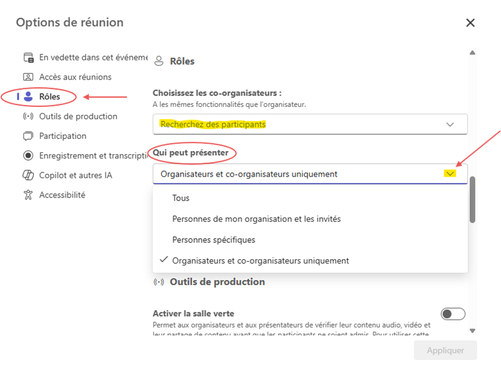Screen dimensions: 501x368
Task: Click the 'En vedette dans cet événement' sidebar icon
Action: (28, 57)
